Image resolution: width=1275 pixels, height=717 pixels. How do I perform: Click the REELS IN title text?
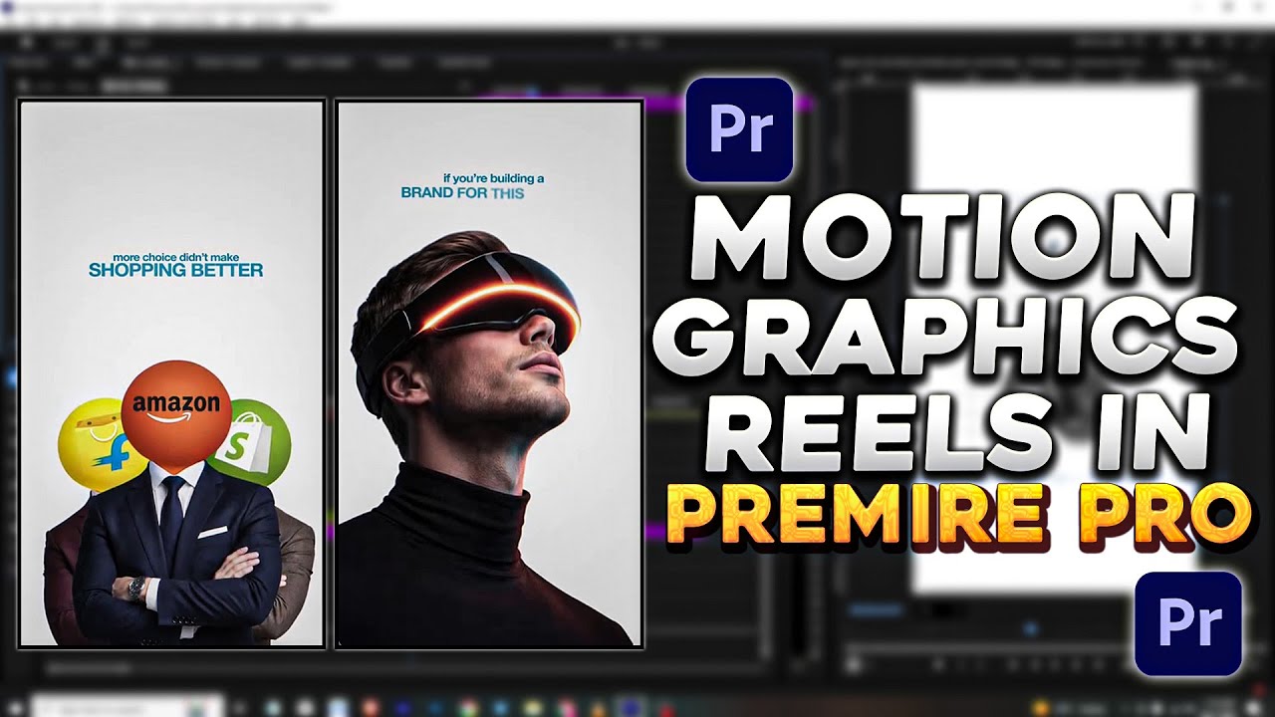pos(958,433)
